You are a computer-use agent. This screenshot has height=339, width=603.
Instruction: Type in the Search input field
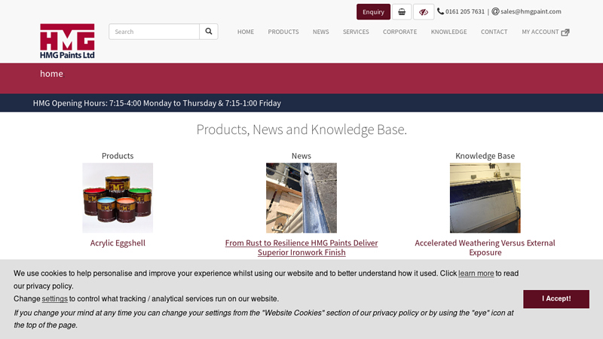point(154,32)
